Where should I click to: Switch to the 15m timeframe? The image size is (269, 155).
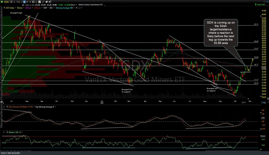(x=18, y=2)
